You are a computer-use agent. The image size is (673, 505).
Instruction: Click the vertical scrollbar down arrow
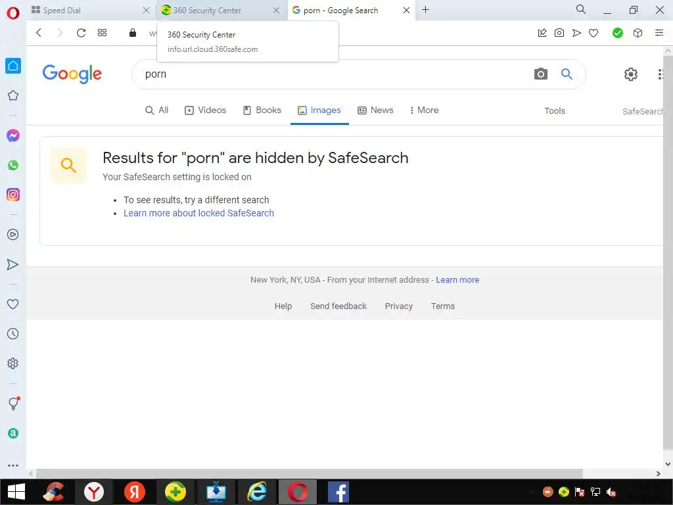click(668, 464)
